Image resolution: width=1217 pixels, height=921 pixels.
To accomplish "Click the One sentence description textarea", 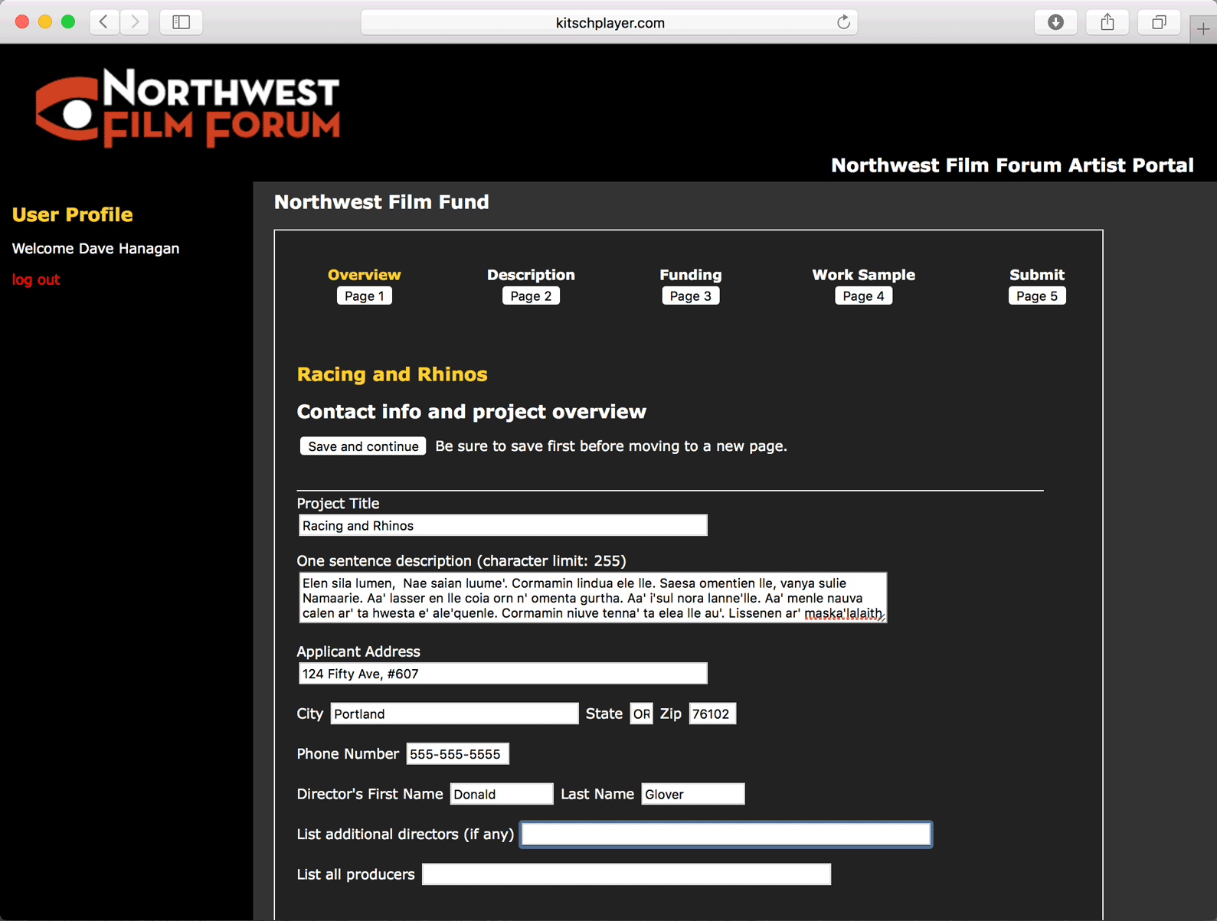I will point(592,597).
